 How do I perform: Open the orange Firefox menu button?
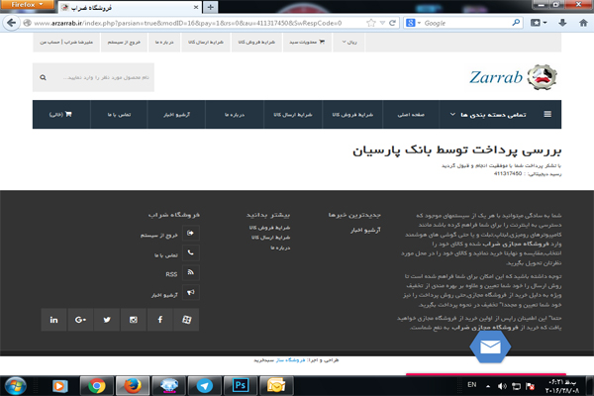tap(27, 5)
